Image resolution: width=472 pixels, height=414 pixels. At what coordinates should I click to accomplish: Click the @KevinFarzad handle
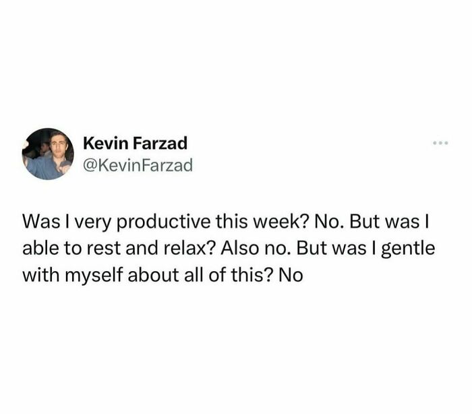point(138,164)
